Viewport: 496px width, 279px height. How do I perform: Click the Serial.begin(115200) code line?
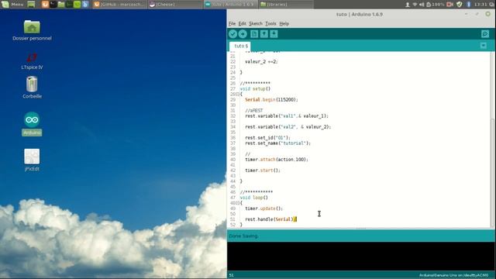pos(271,100)
